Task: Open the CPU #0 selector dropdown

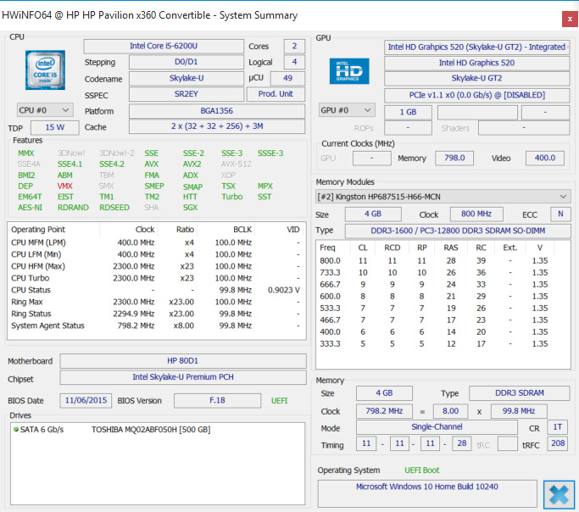Action: click(x=45, y=110)
